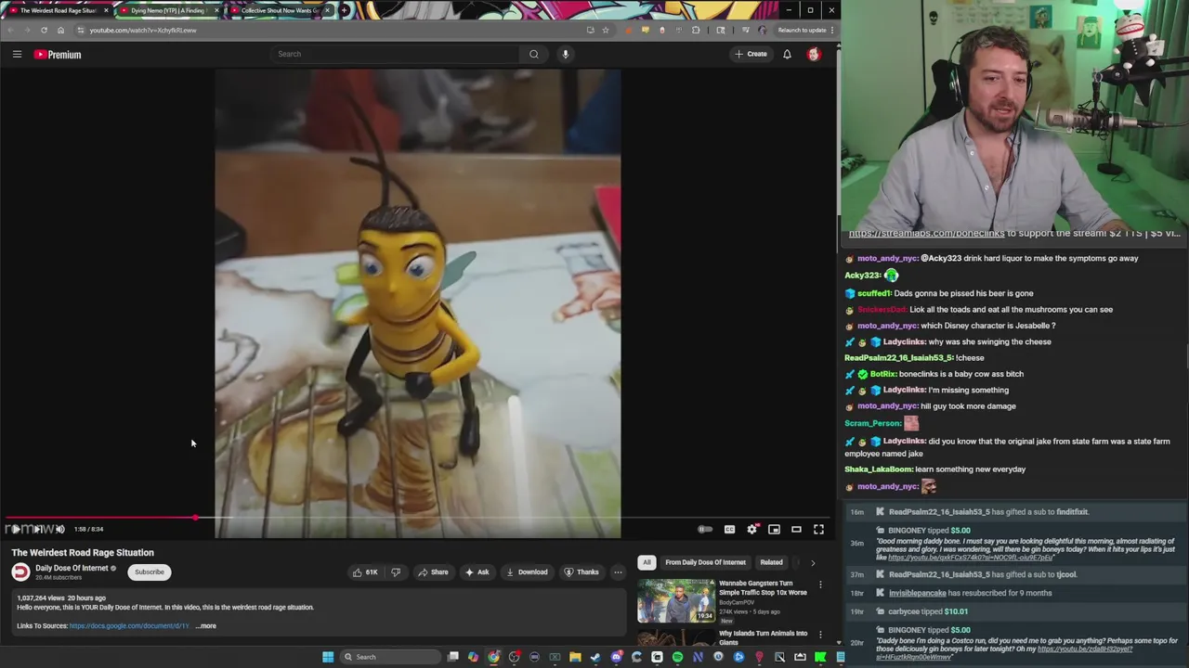Go back in browser history
This screenshot has width=1189, height=668.
(10, 30)
